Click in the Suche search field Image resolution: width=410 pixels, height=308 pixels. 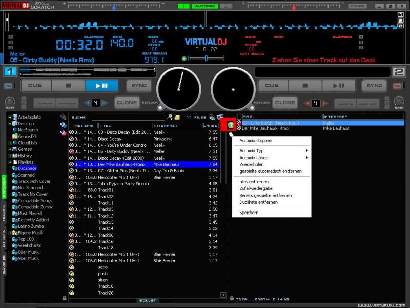pos(128,118)
